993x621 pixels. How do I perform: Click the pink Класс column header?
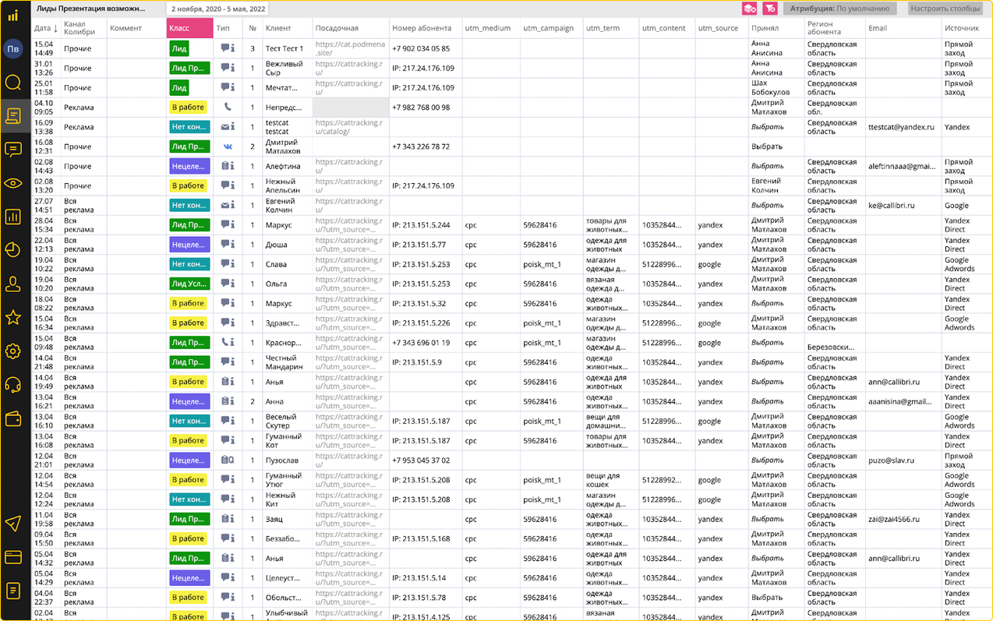point(189,28)
